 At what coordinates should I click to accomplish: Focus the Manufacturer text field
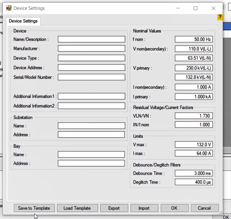pyautogui.click(x=91, y=48)
